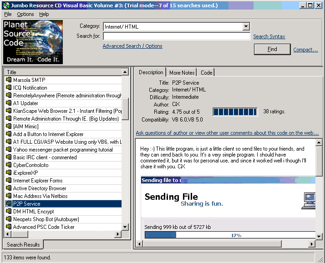Screen dimensions: 325x263
Task: Click the icon beside RemotelyAnywhere entry
Action: [x=9, y=95]
